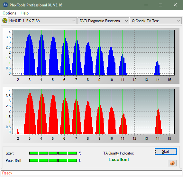Image resolution: width=183 pixels, height=177 pixels.
Task: Click the PlexTools XL app logo icon
Action: (5, 5)
